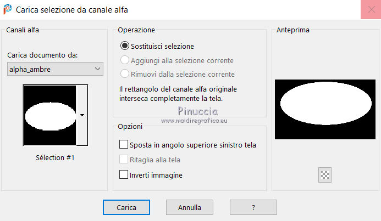The width and height of the screenshot is (381, 221).
Task: Select the Sostituisci selezione radio button
Action: 125,46
